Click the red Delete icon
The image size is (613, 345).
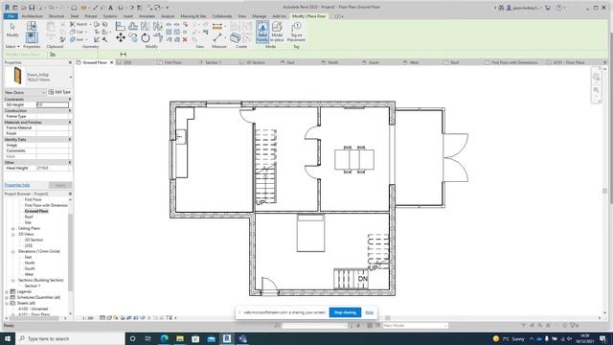(x=185, y=39)
